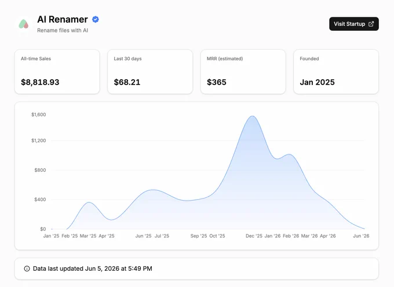
Task: Click the Oct '25 x-axis label
Action: pos(217,236)
